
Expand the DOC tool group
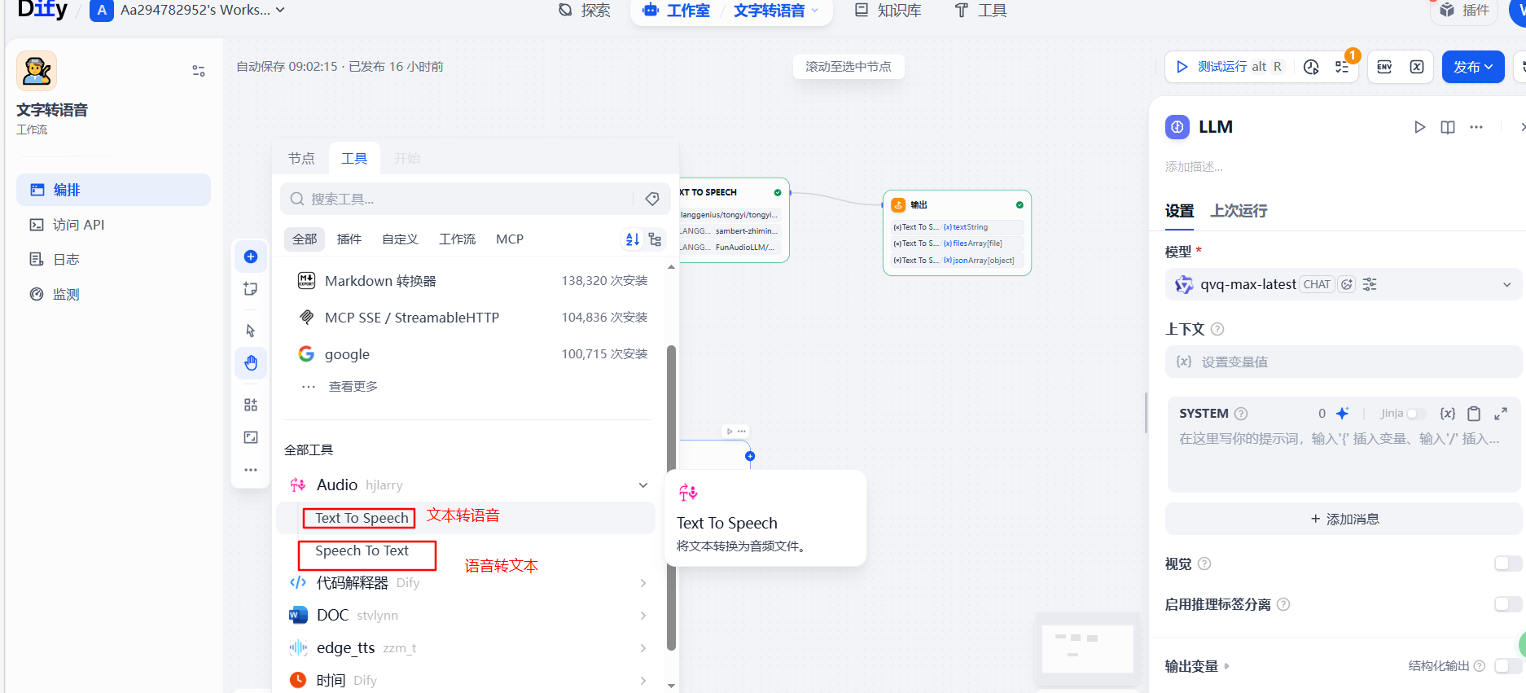tap(643, 616)
